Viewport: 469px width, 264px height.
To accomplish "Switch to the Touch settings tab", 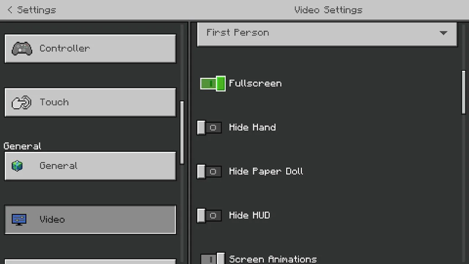I will (90, 102).
